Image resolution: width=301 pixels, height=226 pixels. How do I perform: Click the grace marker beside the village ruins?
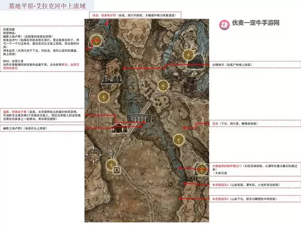coord(163,85)
